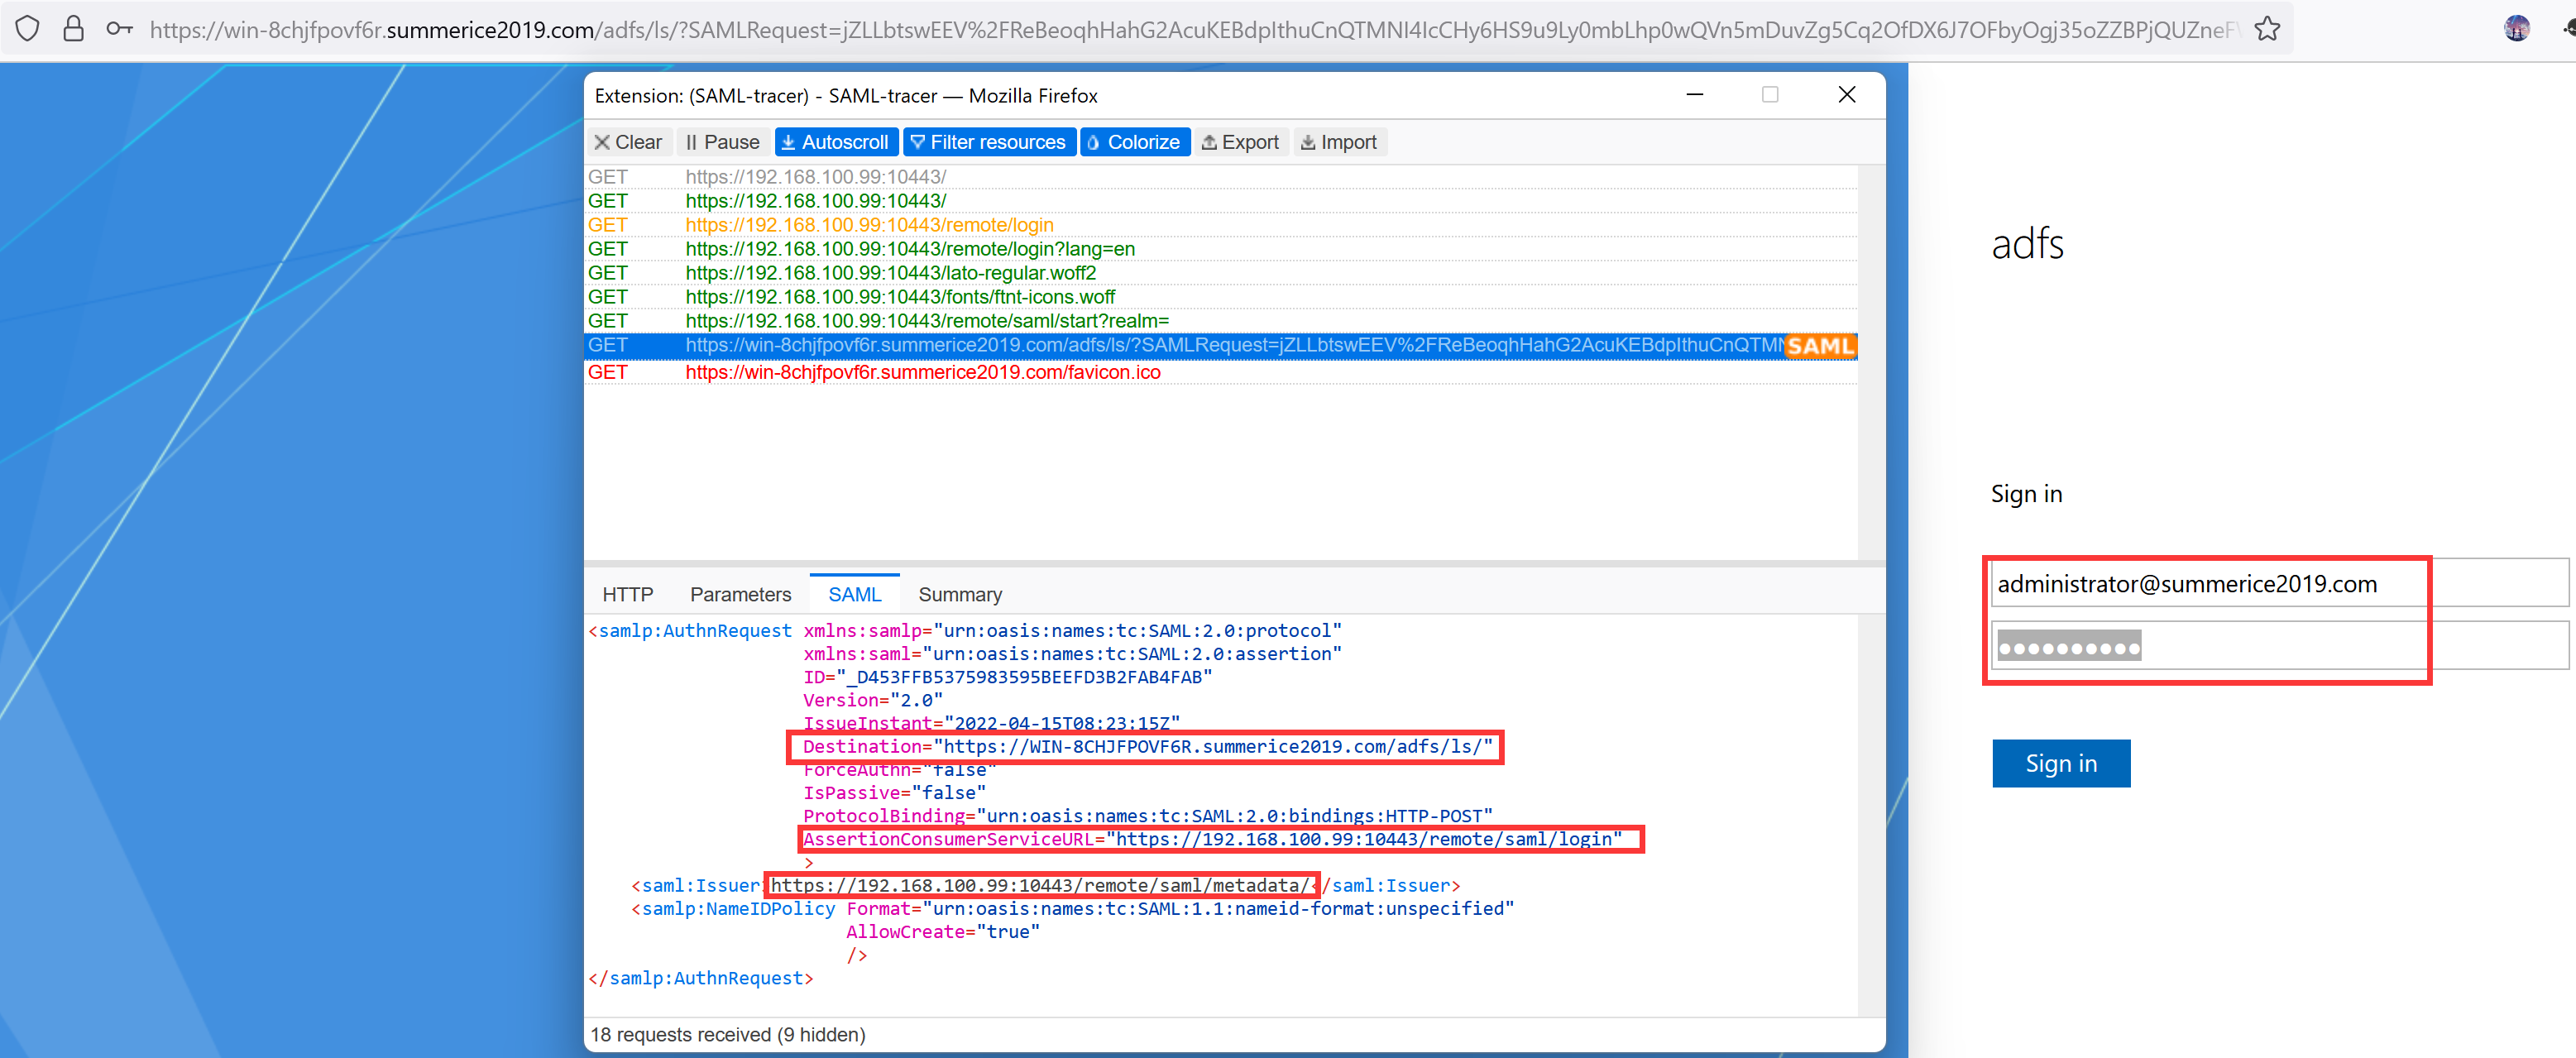Click the padlock site security icon

point(73,29)
